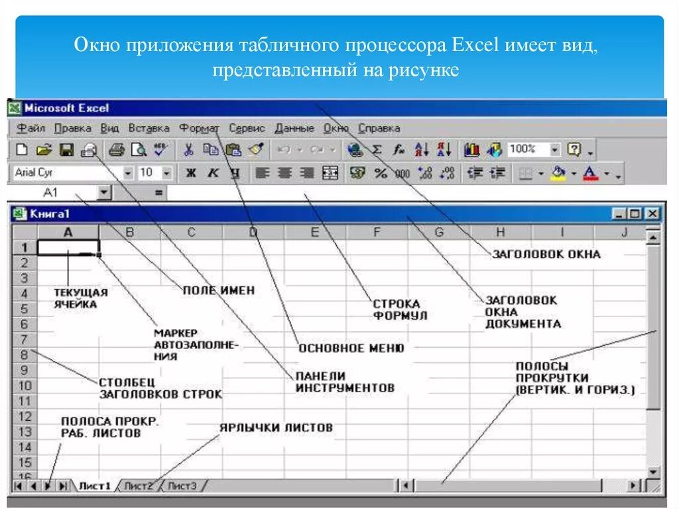679x509 pixels.
Task: Apply Currency style icon
Action: [x=357, y=173]
